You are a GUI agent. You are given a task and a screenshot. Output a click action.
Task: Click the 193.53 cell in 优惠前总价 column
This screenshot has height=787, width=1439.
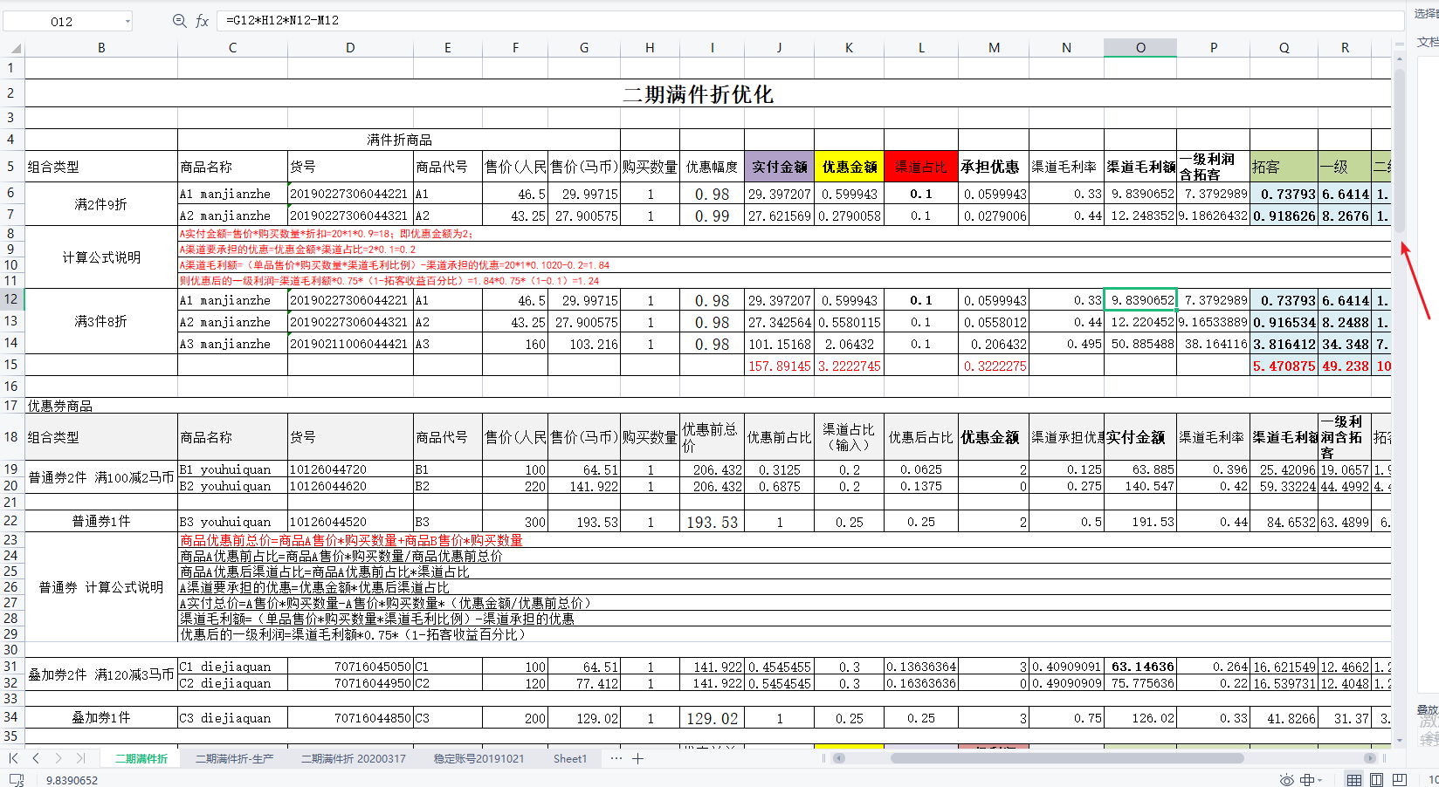[x=712, y=522]
